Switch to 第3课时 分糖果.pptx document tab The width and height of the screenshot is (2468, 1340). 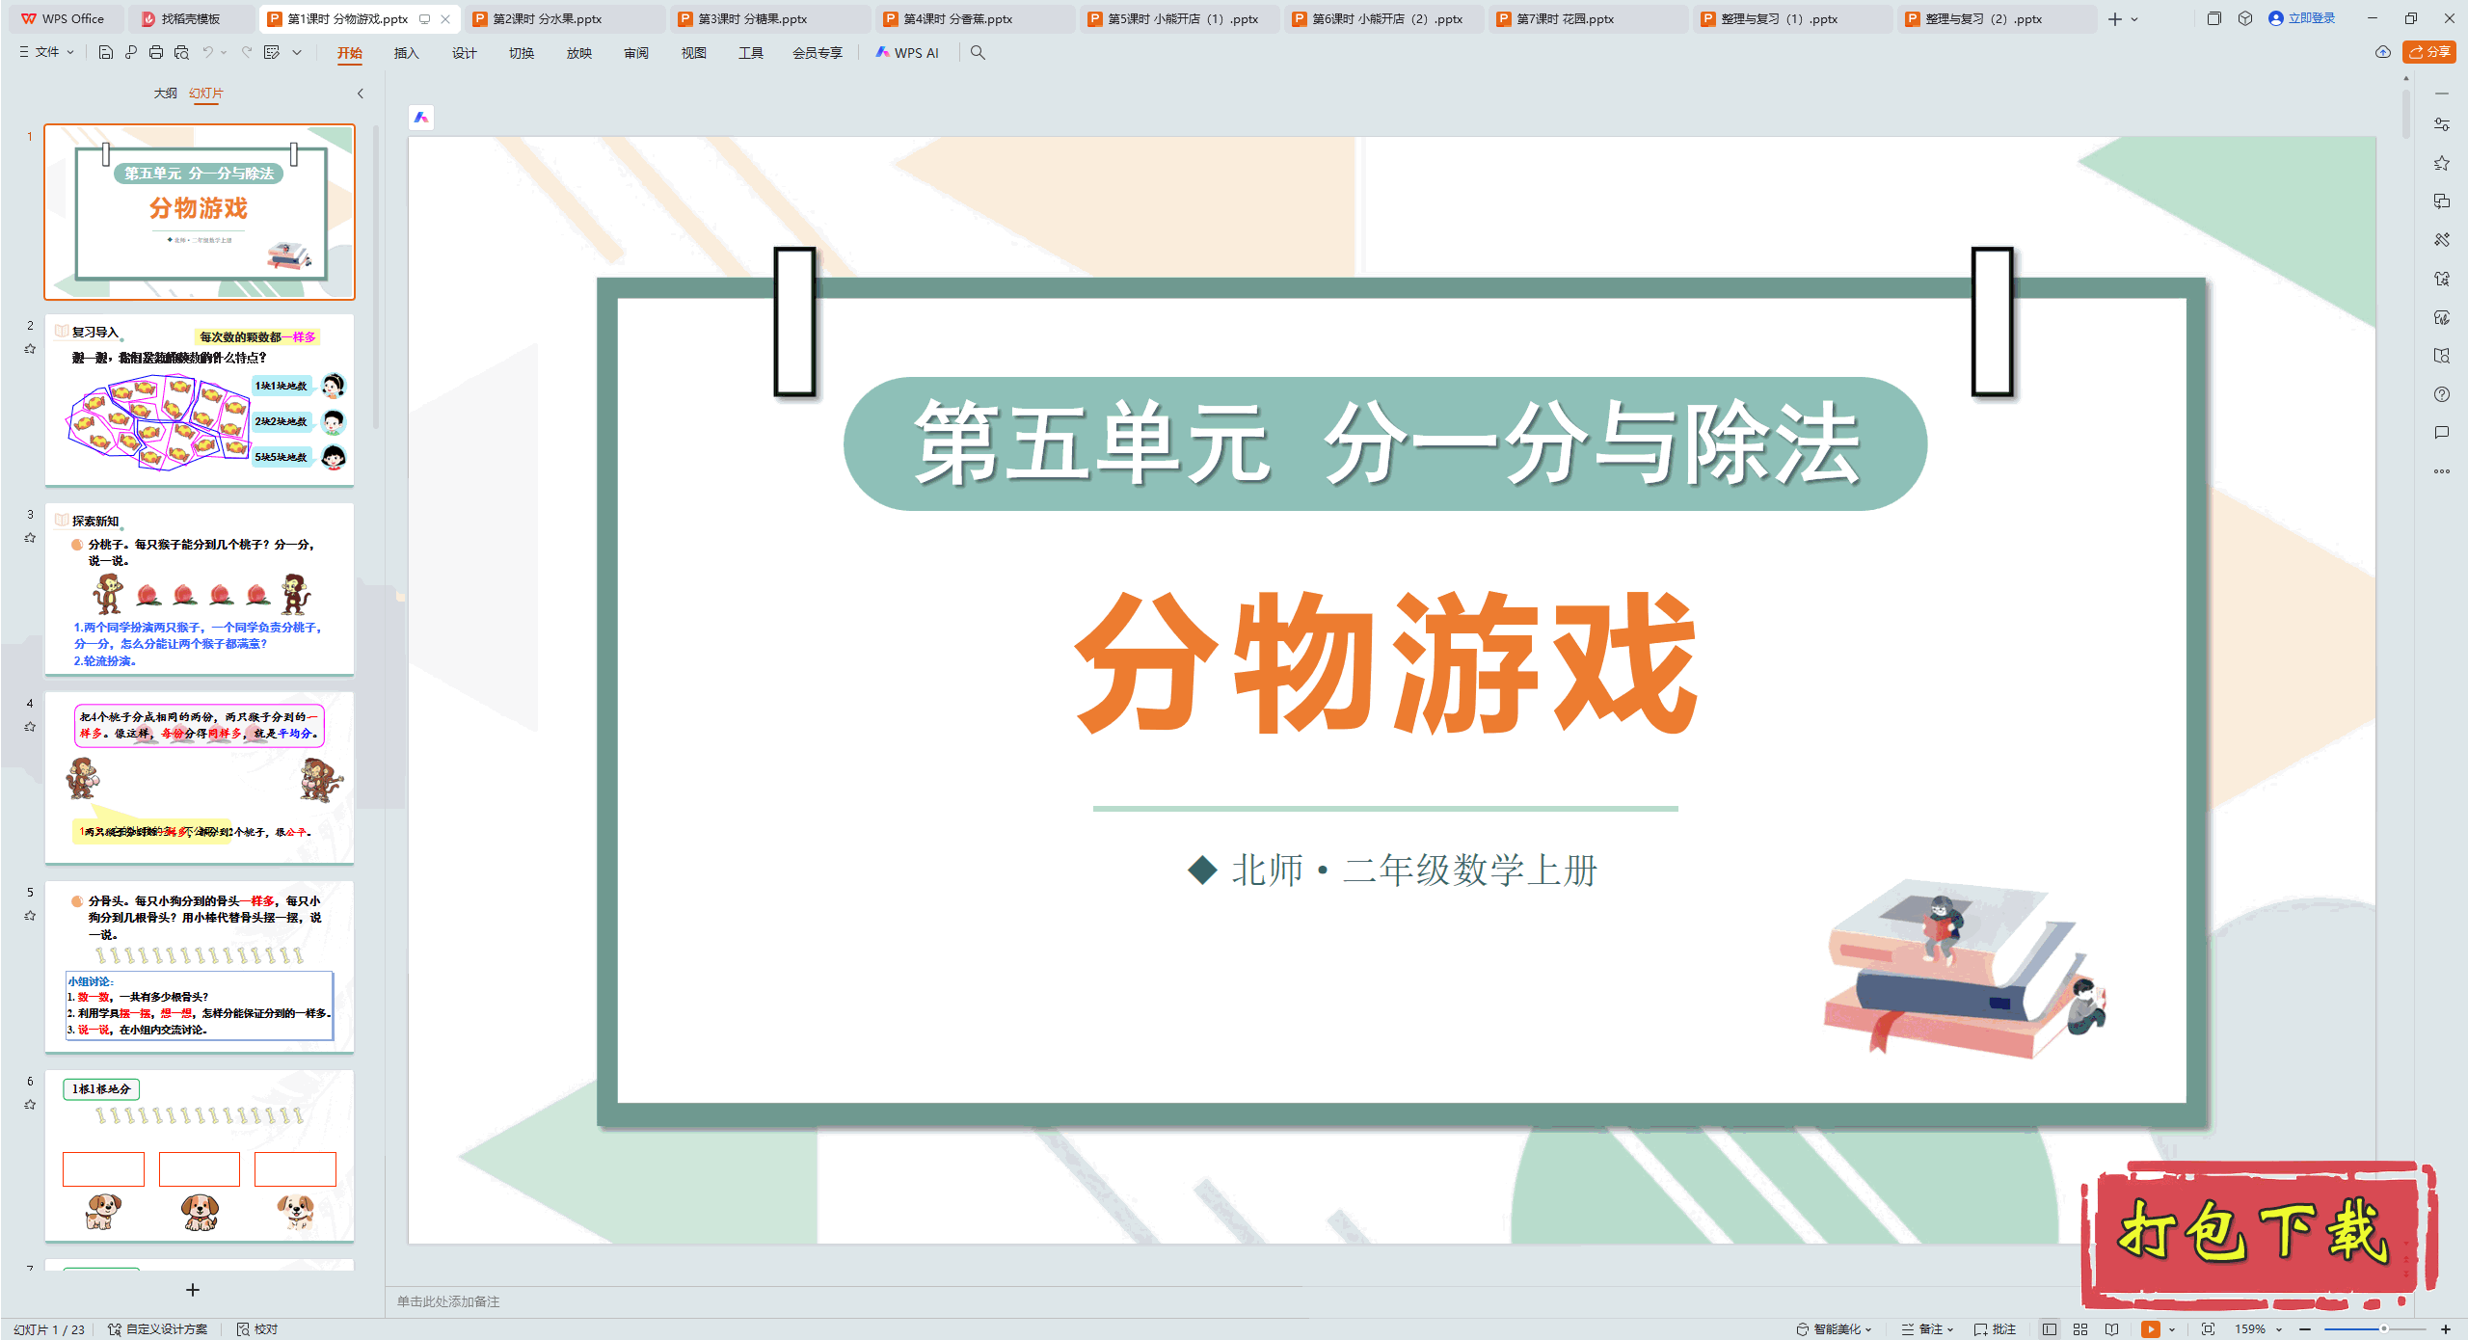pyautogui.click(x=752, y=18)
